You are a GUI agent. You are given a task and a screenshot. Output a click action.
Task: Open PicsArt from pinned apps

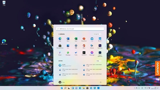point(60,53)
